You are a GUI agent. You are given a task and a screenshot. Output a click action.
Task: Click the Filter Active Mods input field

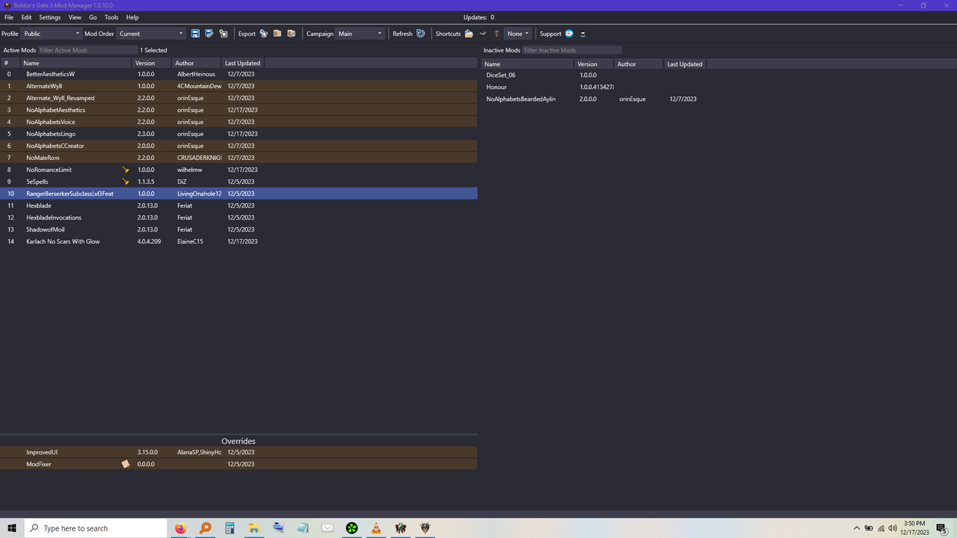click(x=88, y=50)
